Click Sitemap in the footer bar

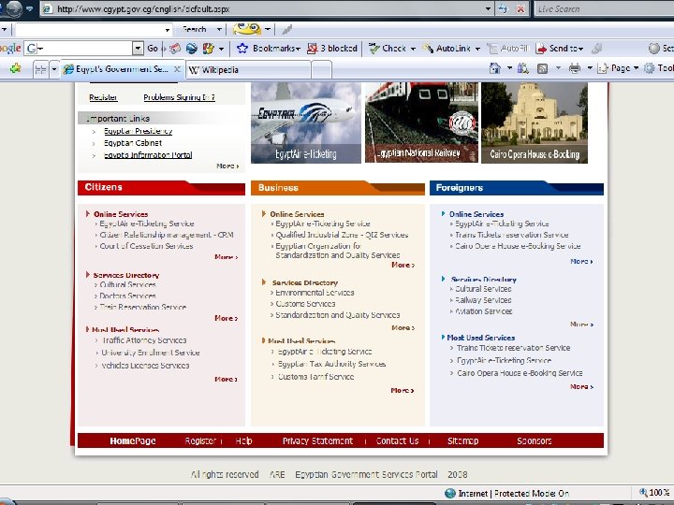tap(462, 441)
